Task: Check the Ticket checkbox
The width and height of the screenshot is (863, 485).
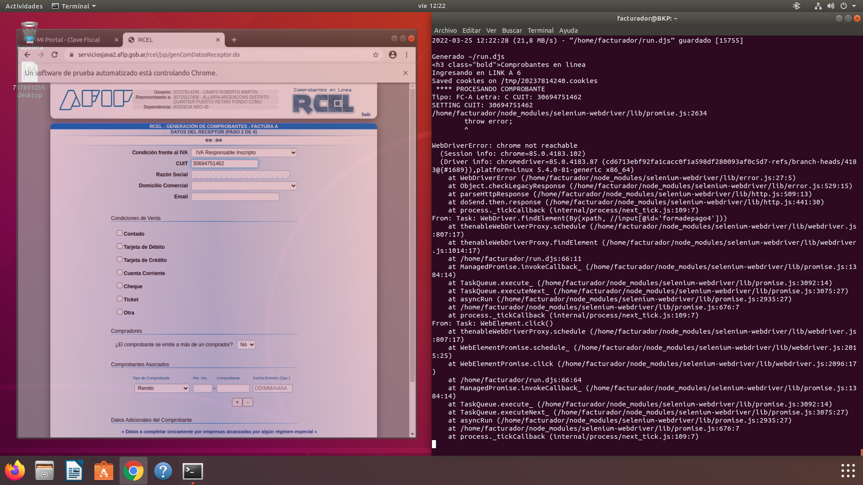Action: [120, 299]
